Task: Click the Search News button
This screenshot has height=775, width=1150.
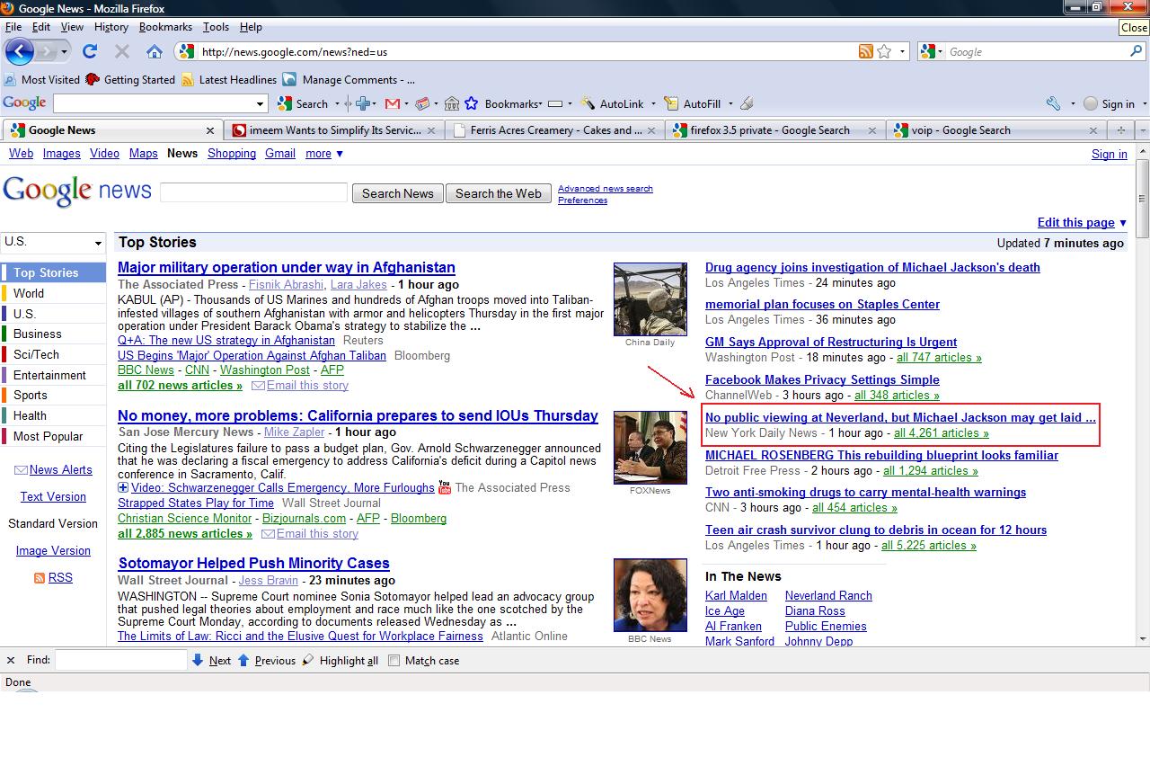Action: pyautogui.click(x=397, y=193)
